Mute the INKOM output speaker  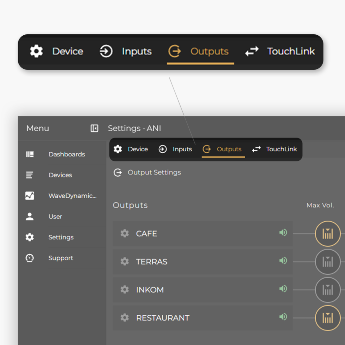[283, 289]
